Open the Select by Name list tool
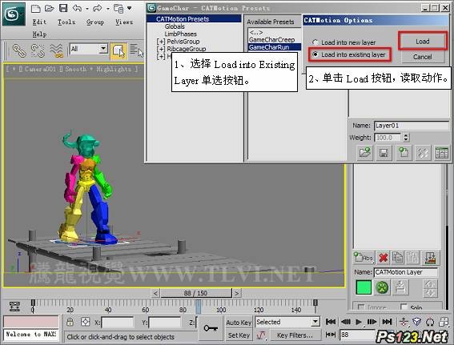 click(136, 50)
